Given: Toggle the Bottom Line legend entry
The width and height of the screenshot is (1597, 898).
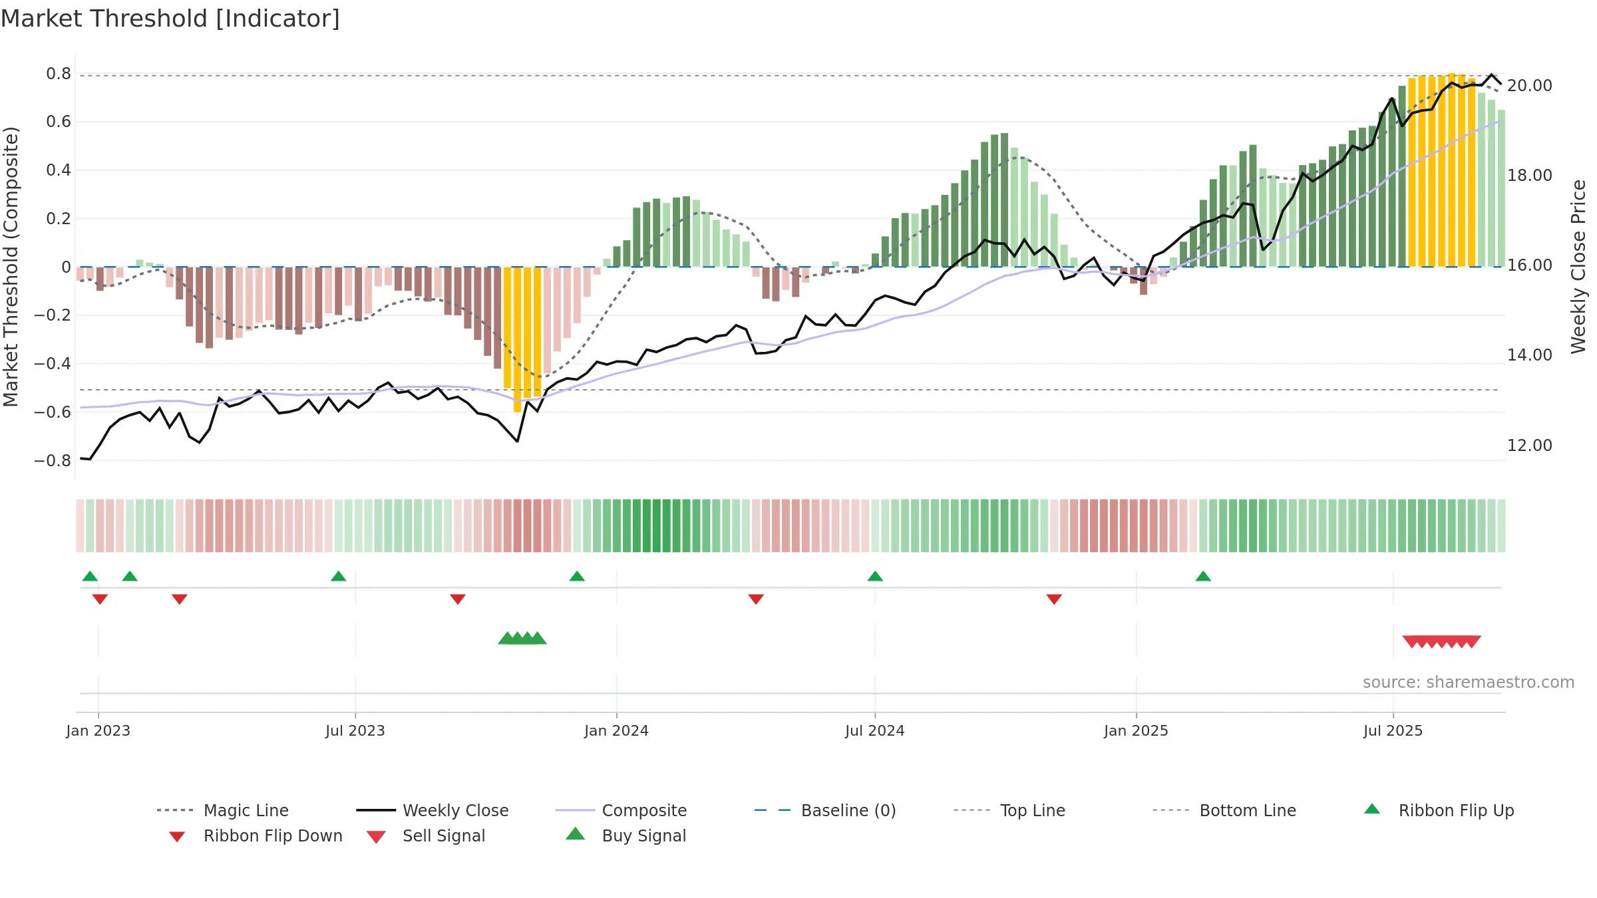Looking at the screenshot, I should 1224,810.
